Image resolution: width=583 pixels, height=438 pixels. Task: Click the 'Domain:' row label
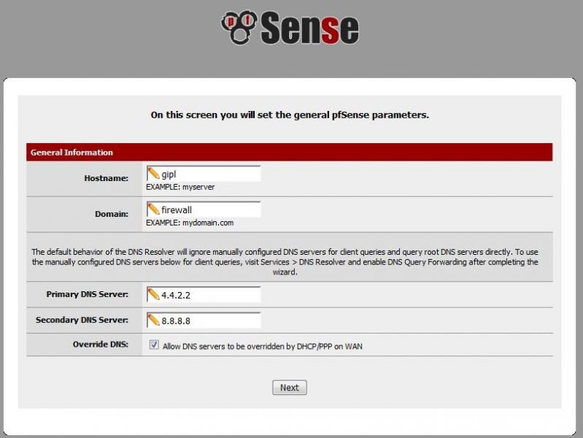(x=112, y=214)
